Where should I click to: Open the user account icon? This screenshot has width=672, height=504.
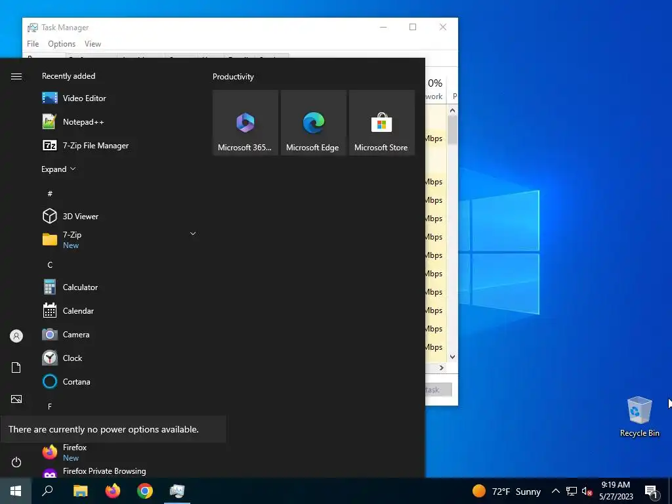coord(16,336)
